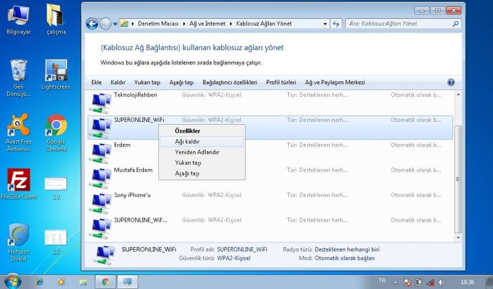The width and height of the screenshot is (493, 289).
Task: Choose Yukarı taşı from context menu
Action: (202, 163)
